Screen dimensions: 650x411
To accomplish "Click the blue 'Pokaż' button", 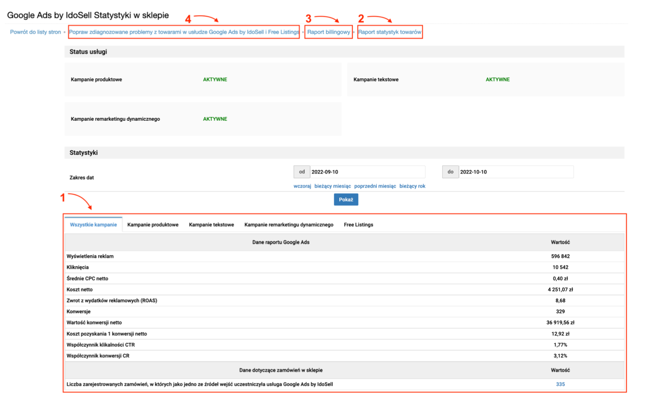I will (x=346, y=200).
